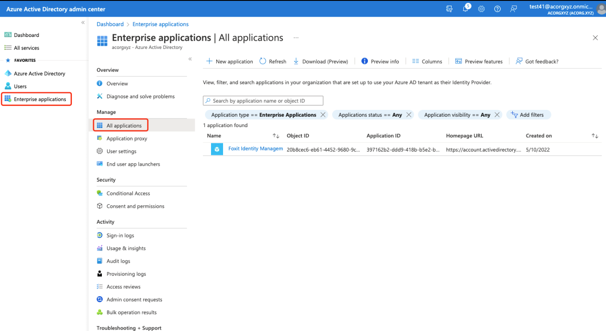Remove the Application type filter
This screenshot has width=606, height=331.
point(323,115)
